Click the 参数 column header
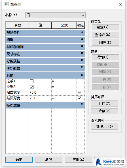 (x=17, y=25)
